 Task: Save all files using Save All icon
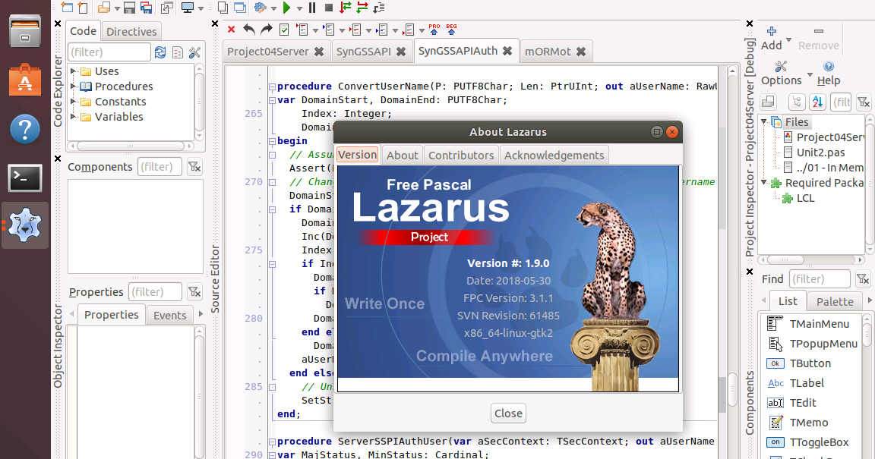144,8
